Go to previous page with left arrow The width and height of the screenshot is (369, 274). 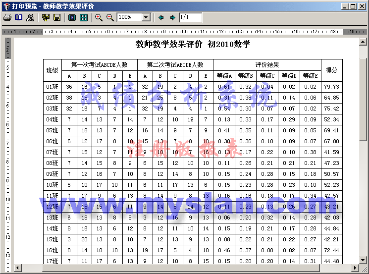tap(161, 17)
